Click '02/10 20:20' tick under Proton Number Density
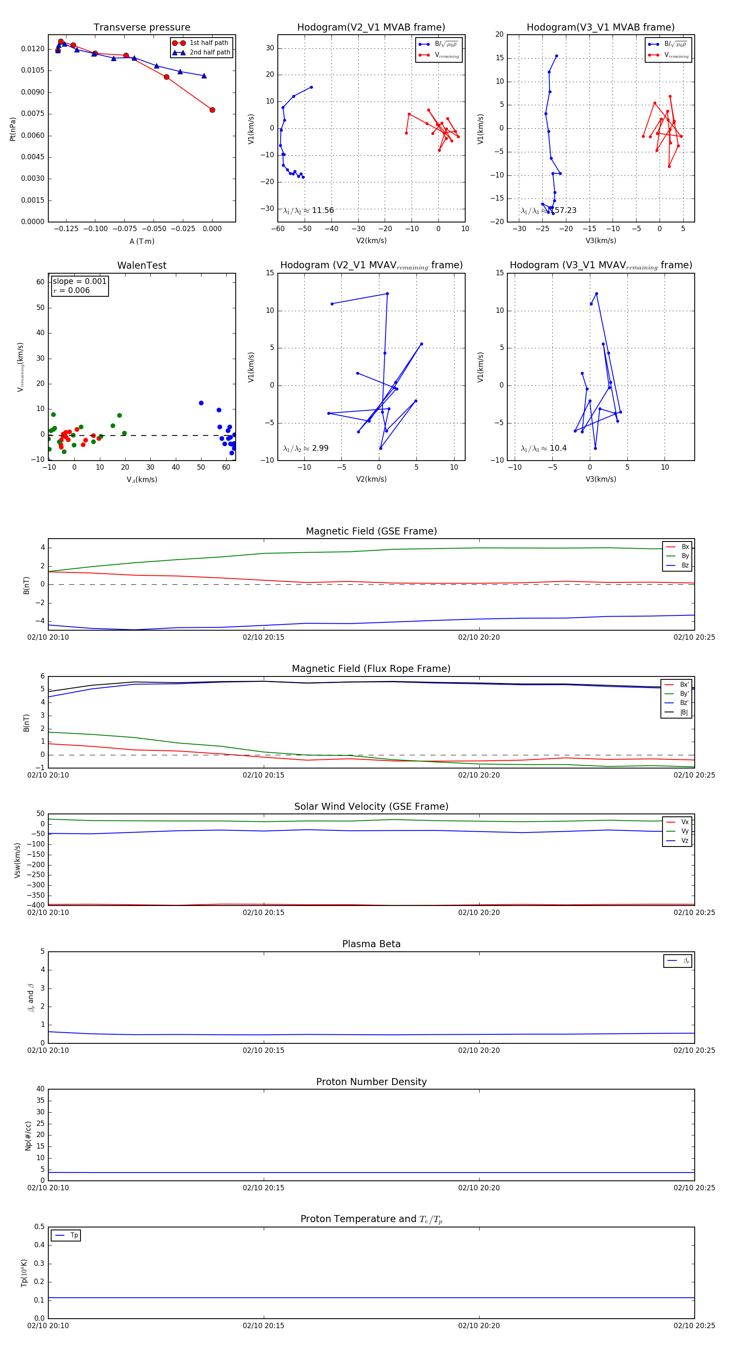Screen dimensions: 743x1362 point(478,1187)
